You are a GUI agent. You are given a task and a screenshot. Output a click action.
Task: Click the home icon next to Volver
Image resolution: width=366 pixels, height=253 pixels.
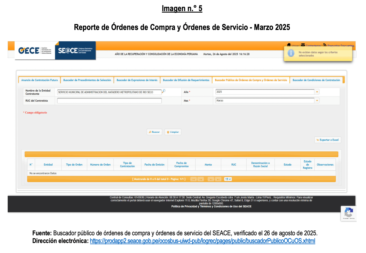[289, 45]
